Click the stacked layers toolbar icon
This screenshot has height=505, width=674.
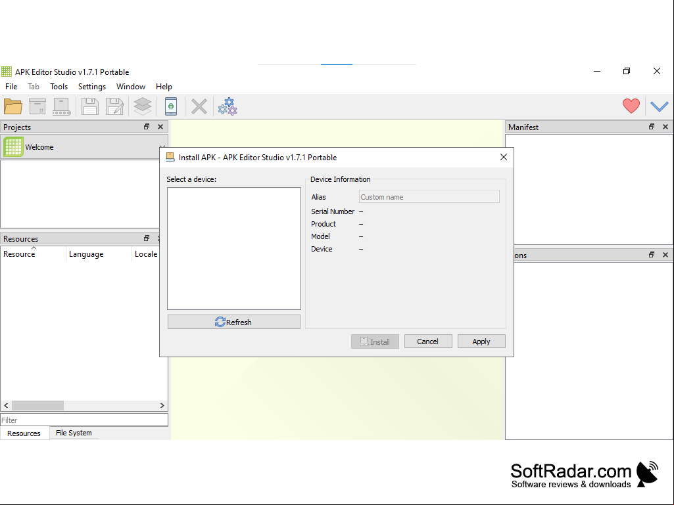142,106
